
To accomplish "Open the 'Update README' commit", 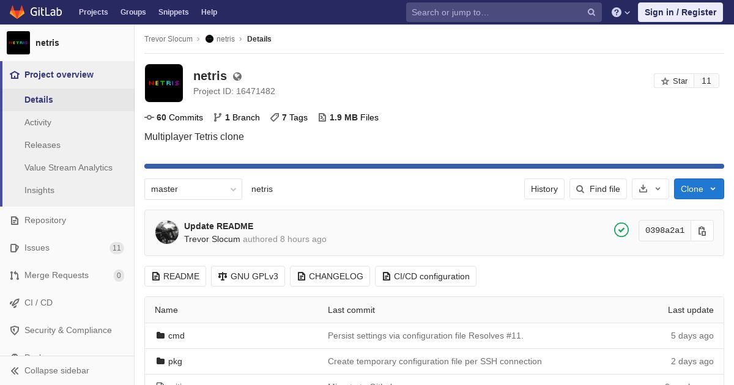I will point(218,226).
